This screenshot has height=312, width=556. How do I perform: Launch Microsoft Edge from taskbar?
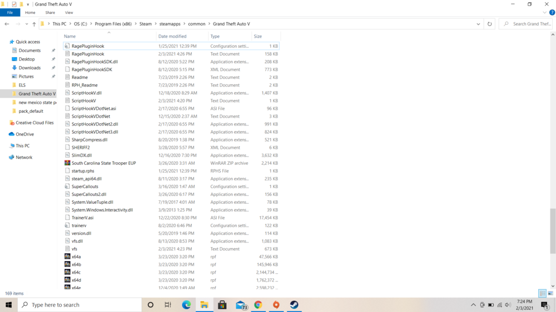(x=186, y=305)
